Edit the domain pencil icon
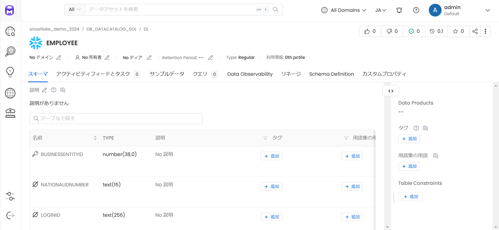Screen dimensions: 499x230 (59, 57)
